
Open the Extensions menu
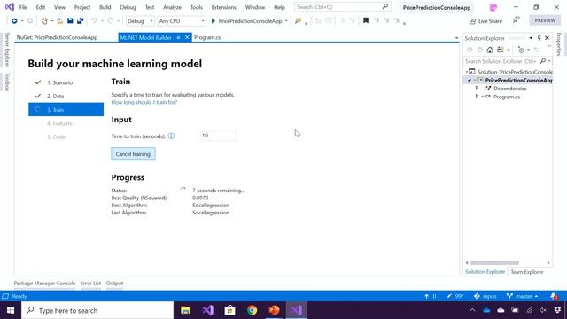[x=223, y=7]
